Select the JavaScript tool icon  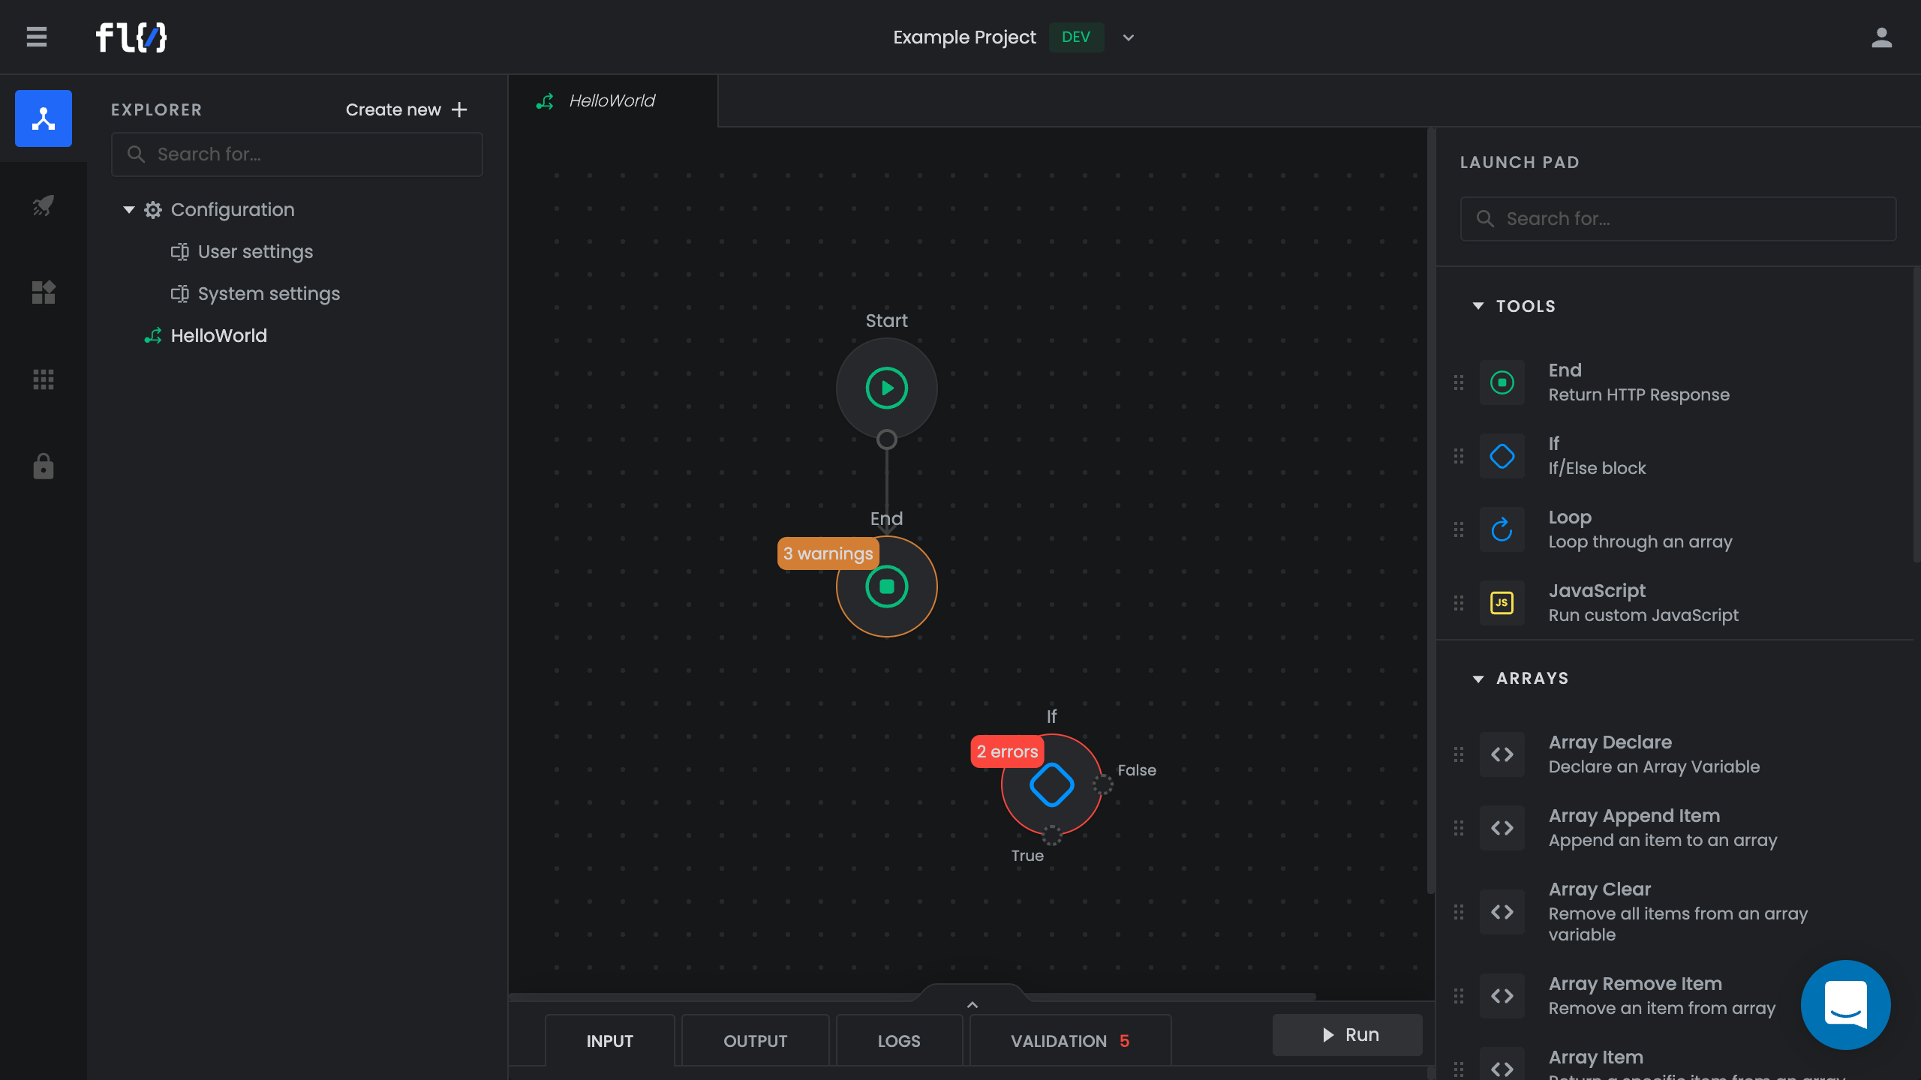click(1502, 603)
